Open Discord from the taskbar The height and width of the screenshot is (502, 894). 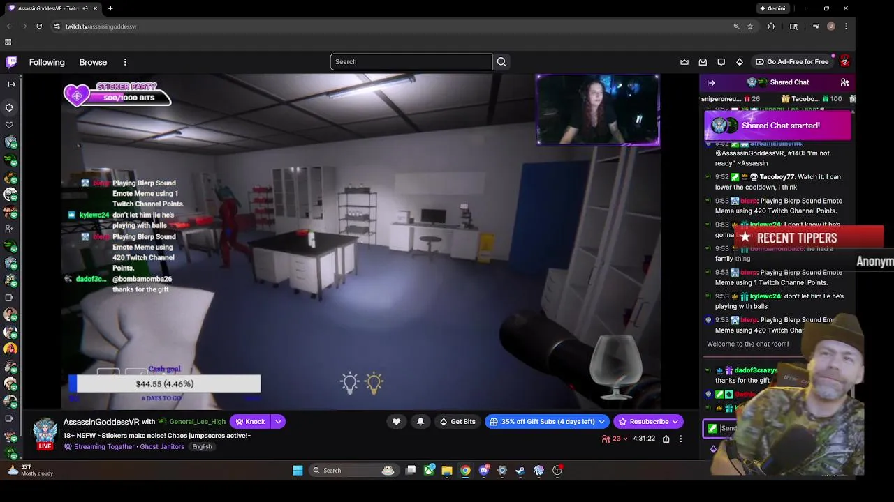483,471
